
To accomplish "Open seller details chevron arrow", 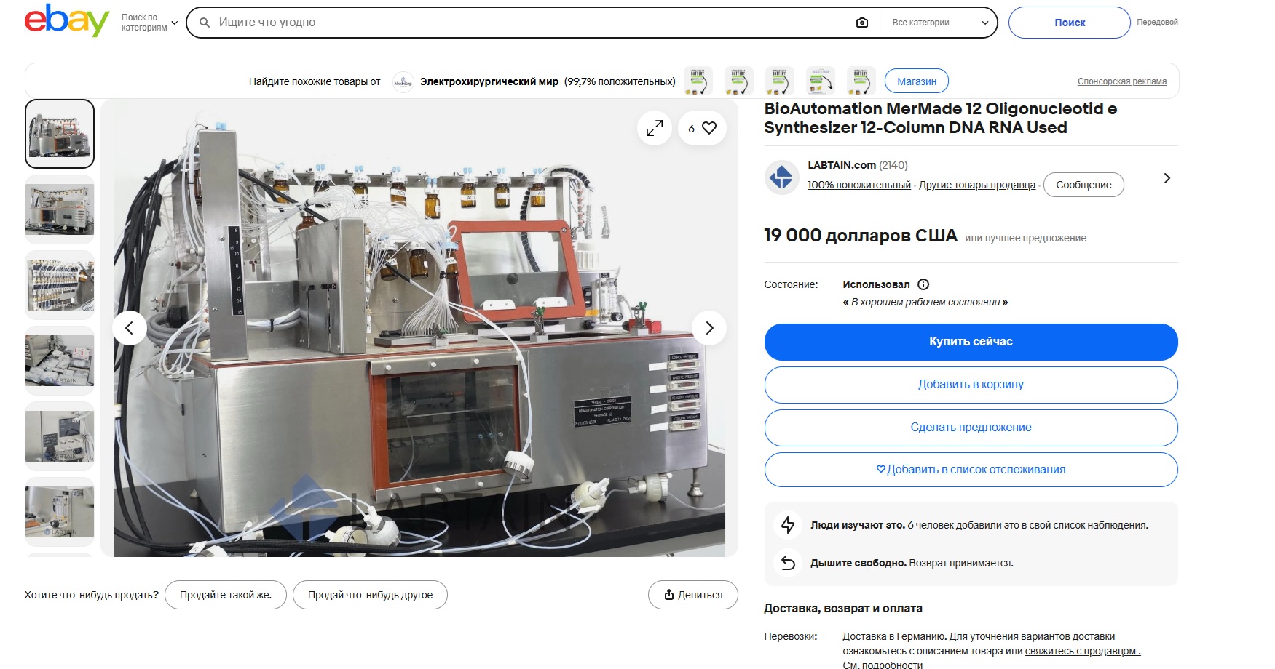I will [1167, 178].
